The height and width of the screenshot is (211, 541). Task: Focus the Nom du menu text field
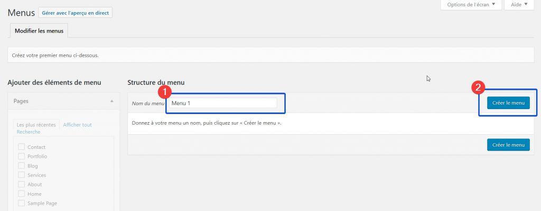pyautogui.click(x=222, y=103)
